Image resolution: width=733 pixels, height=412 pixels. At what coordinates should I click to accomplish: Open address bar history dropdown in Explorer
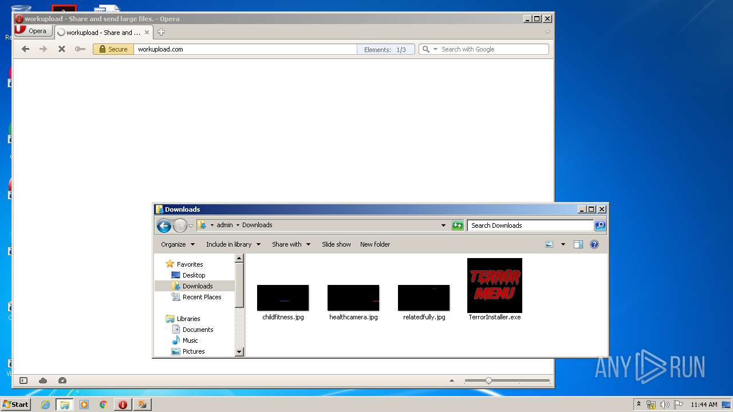[443, 225]
